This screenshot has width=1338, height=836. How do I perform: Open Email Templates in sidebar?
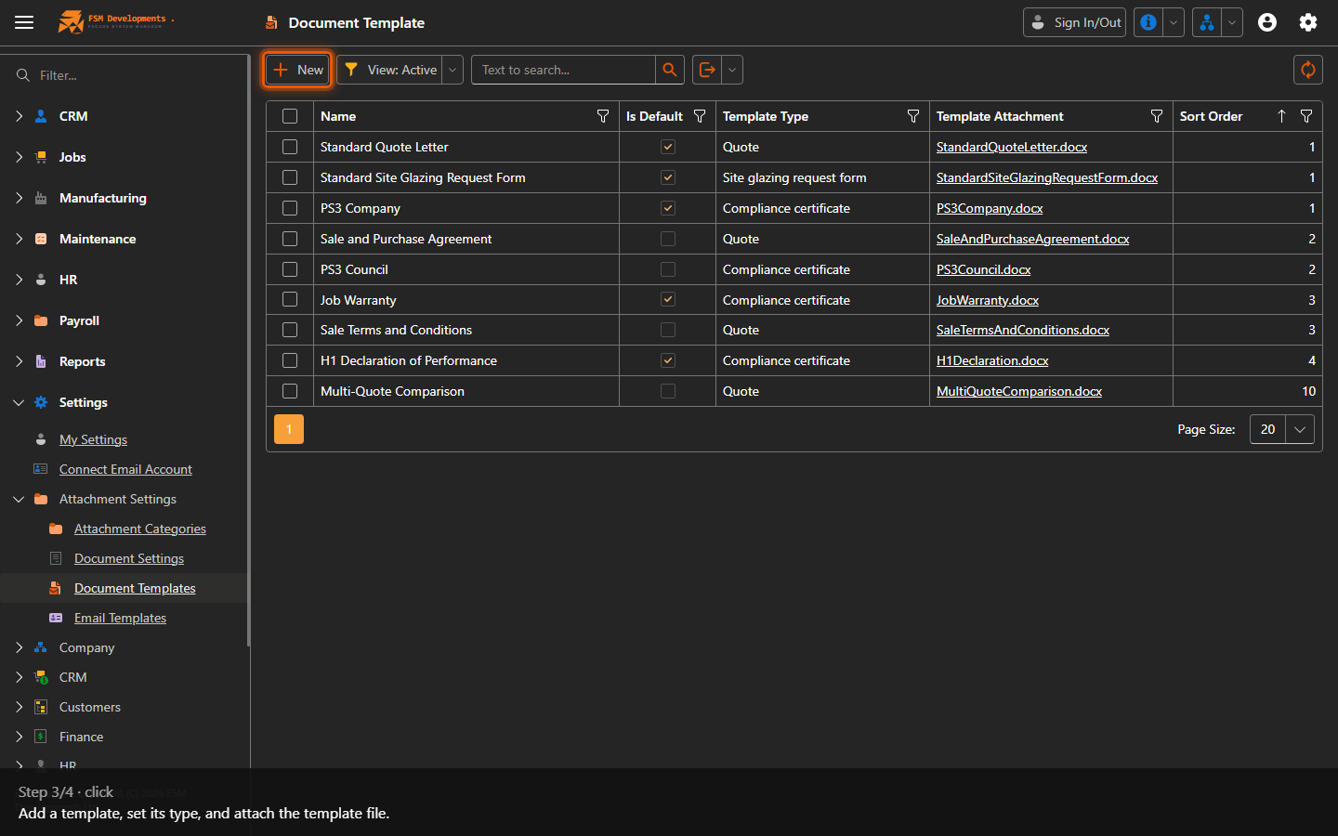[120, 618]
